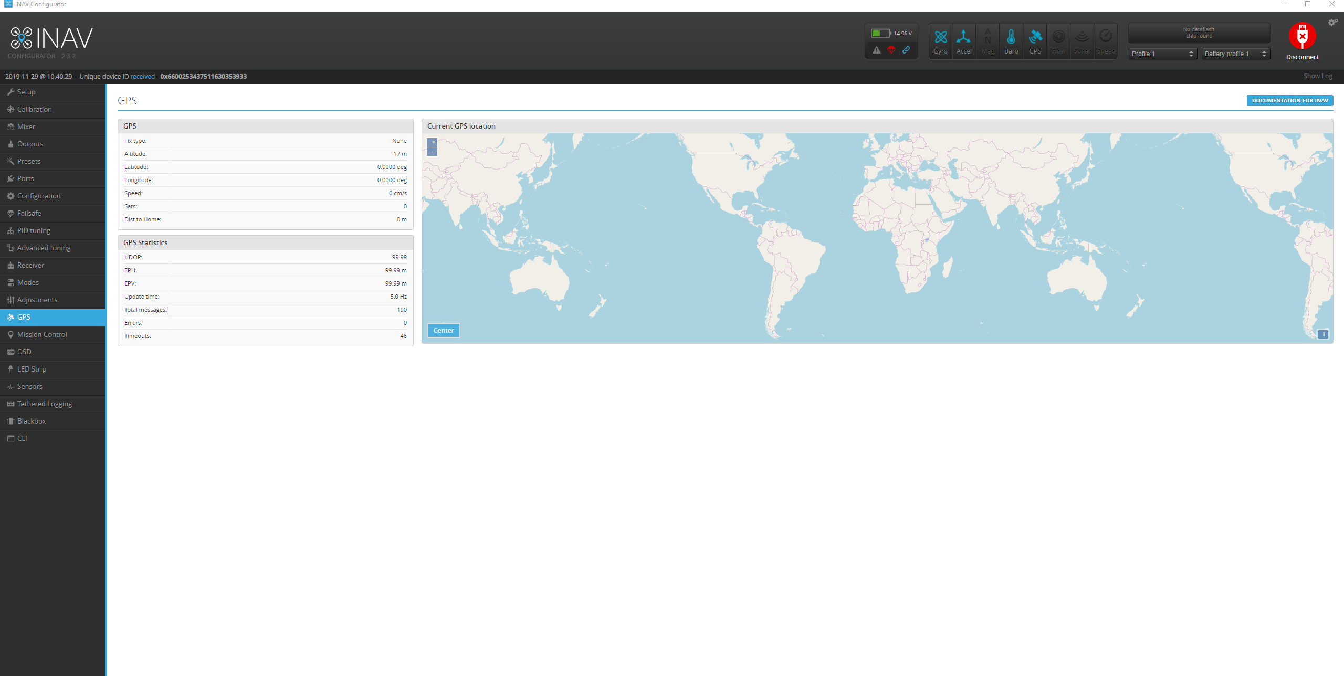Open Documentation for INAV

tap(1290, 100)
